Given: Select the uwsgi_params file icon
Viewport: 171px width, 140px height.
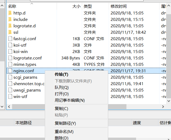Looking at the screenshot, I should [10, 90].
